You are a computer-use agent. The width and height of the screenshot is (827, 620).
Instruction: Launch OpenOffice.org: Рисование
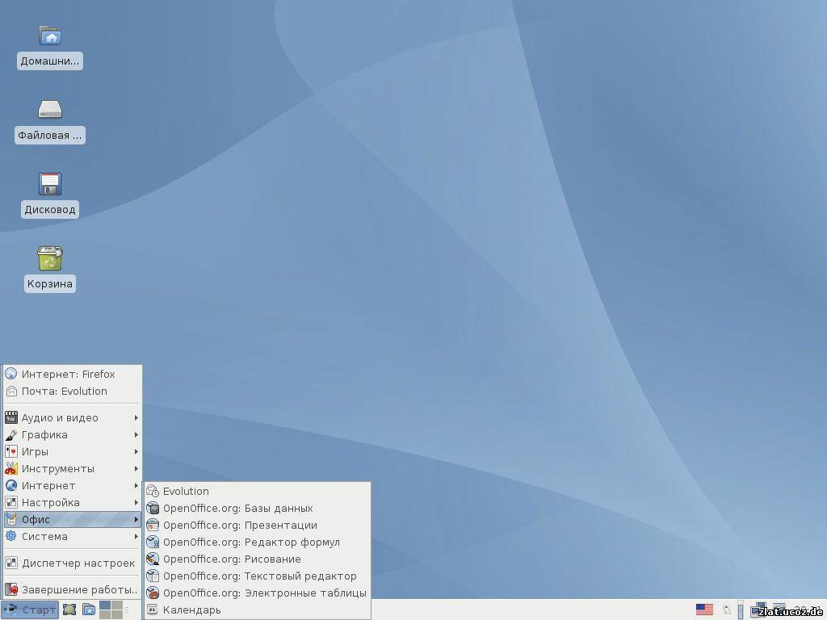click(258, 559)
